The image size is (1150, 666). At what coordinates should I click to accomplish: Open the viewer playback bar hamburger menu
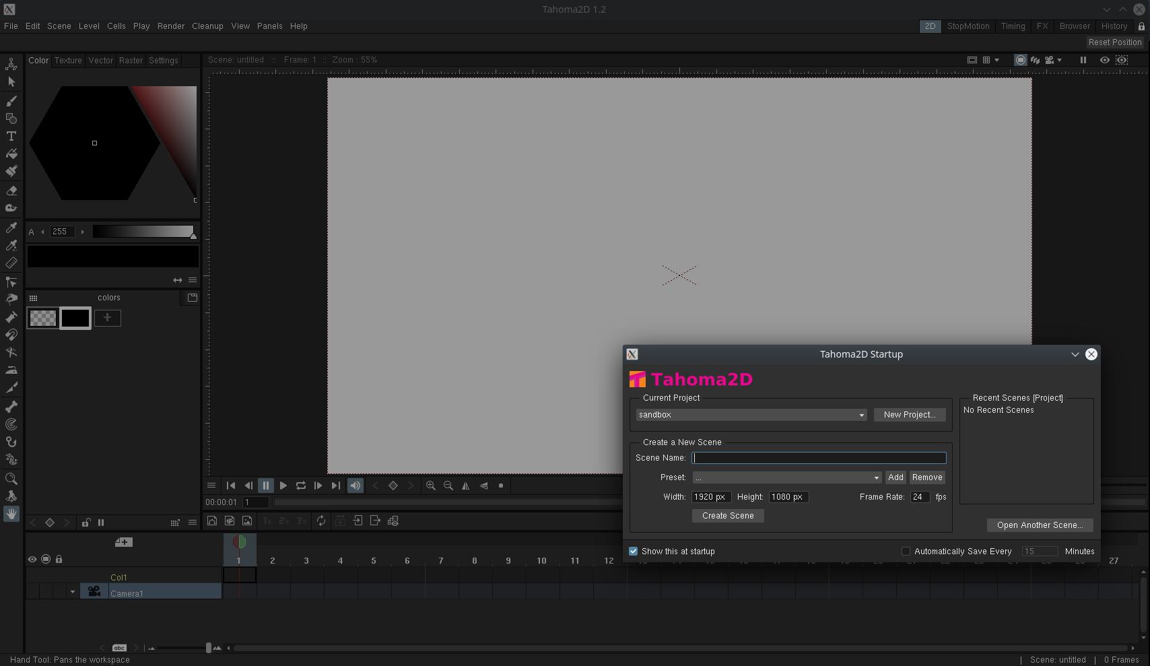pos(211,486)
